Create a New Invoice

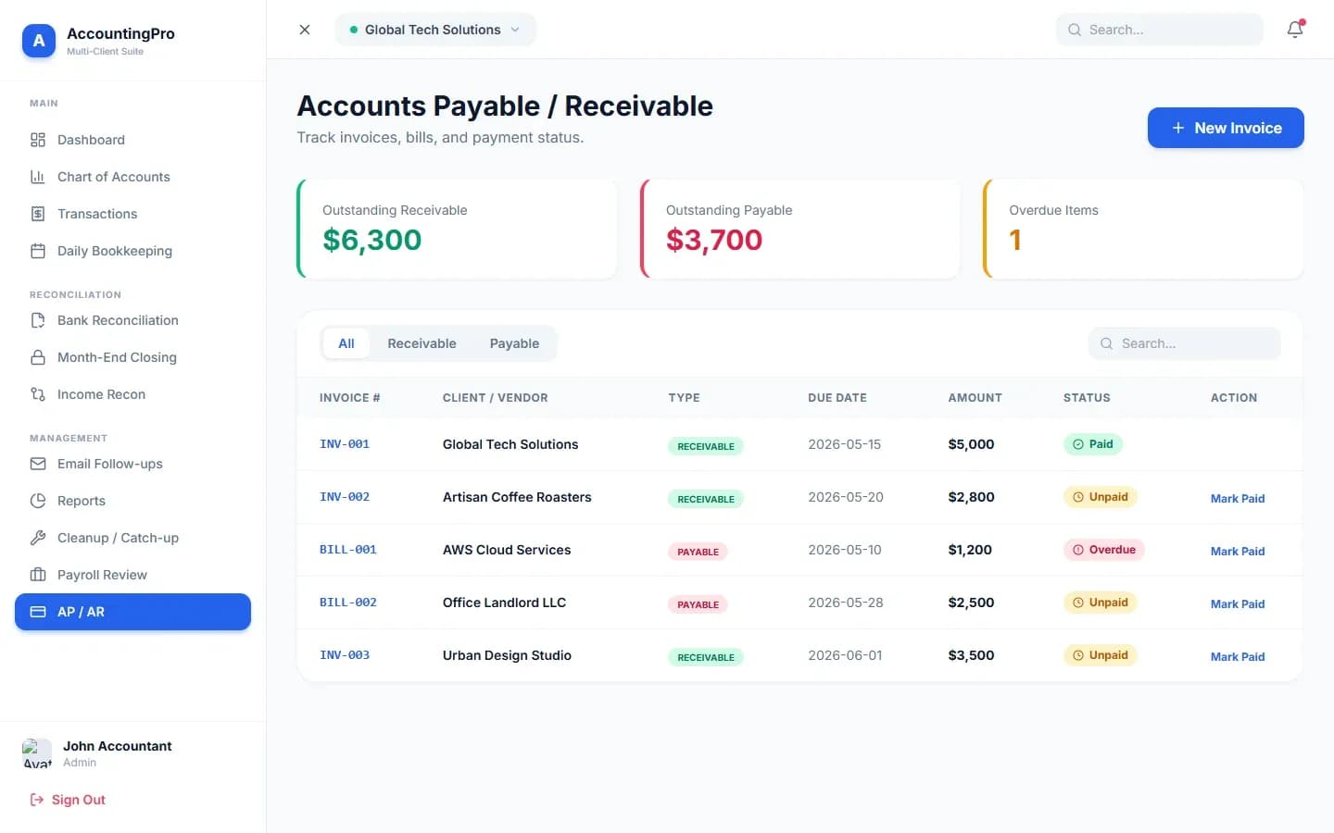[x=1226, y=128]
